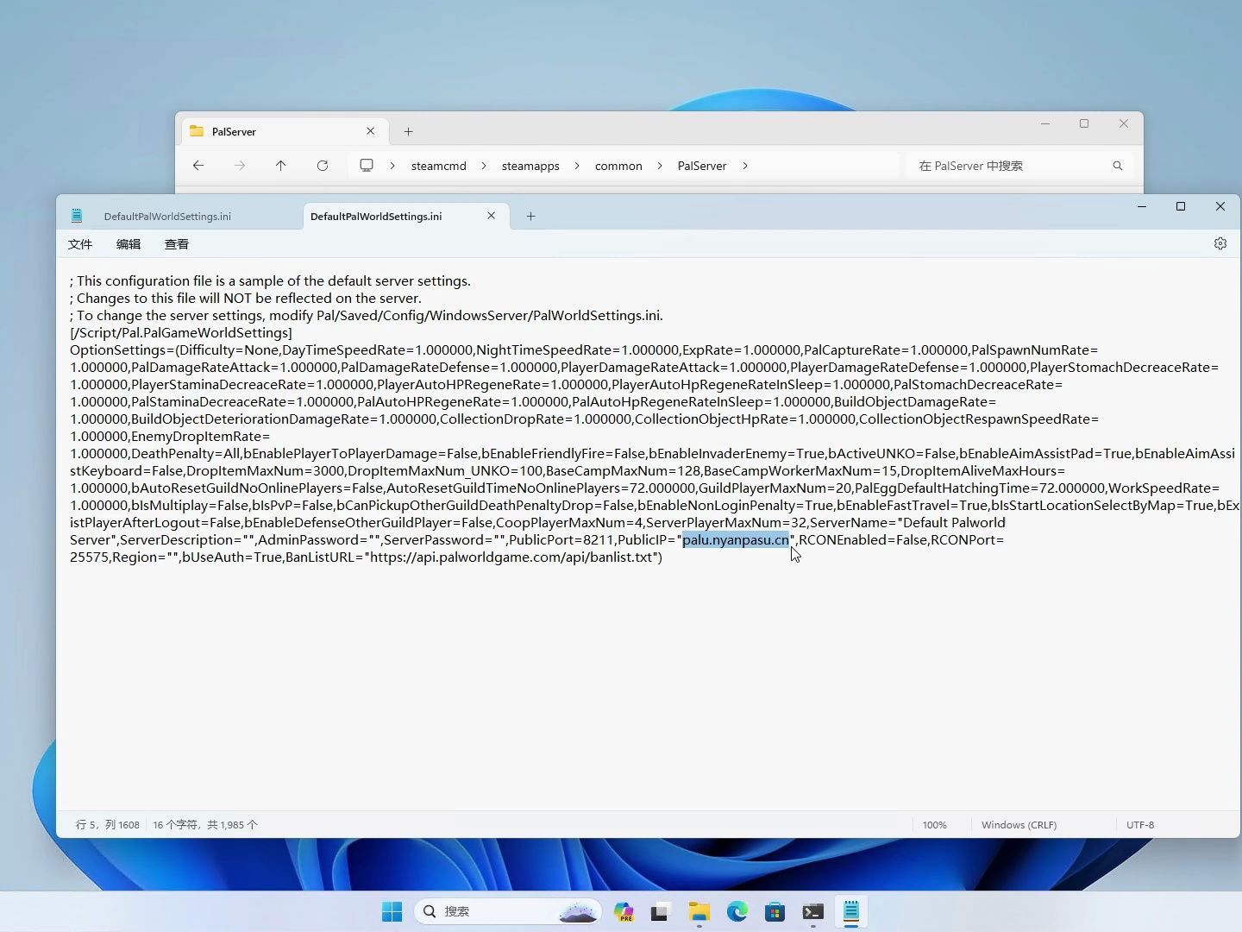Navigate to steamapps in the breadcrumb
1242x932 pixels.
[x=530, y=166]
